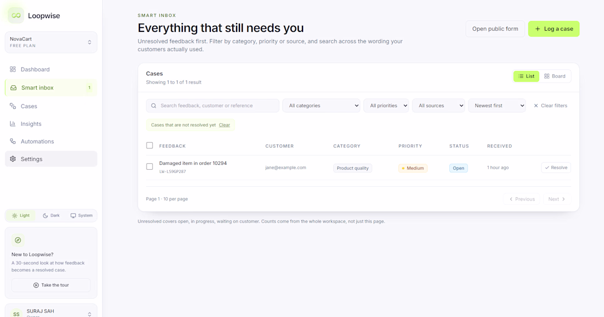This screenshot has width=604, height=317.
Task: Click the Open public form button
Action: [x=495, y=29]
